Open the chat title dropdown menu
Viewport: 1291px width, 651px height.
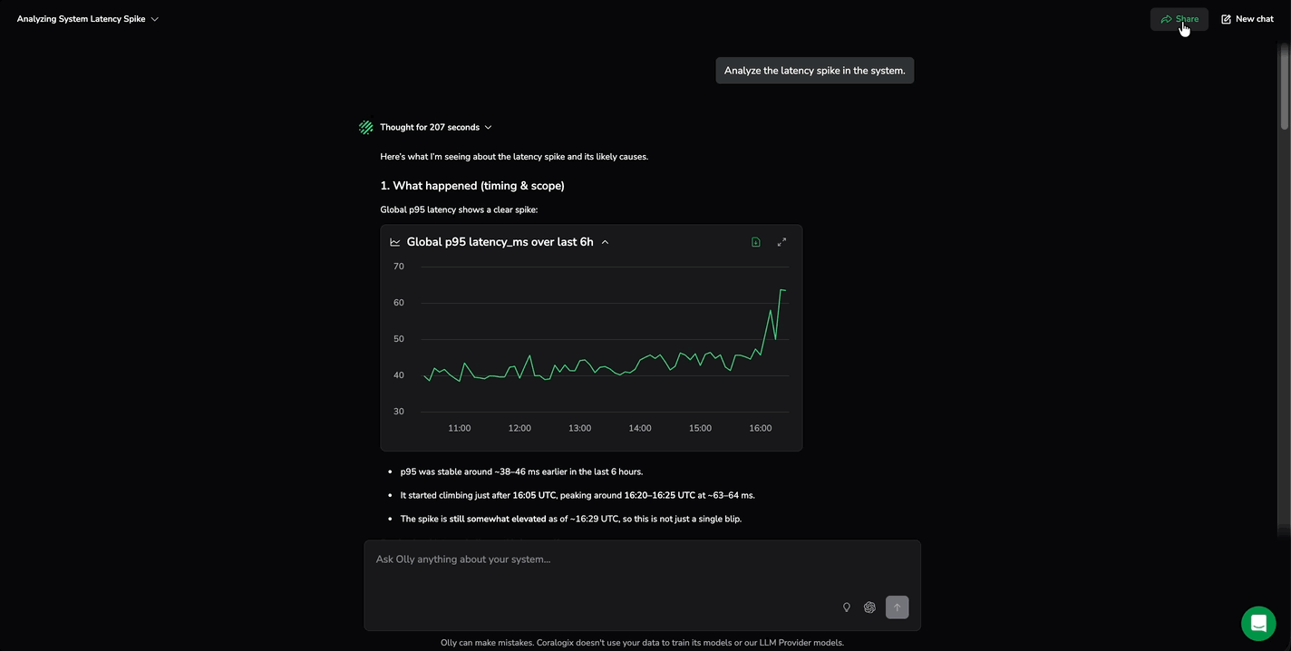[155, 19]
